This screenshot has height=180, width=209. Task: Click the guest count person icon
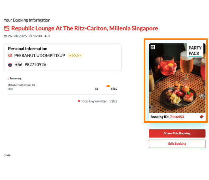[46, 36]
